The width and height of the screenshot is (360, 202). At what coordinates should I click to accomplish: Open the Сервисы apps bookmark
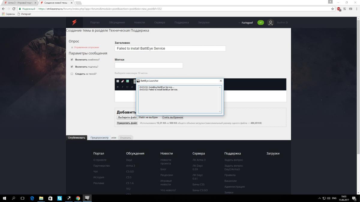click(x=8, y=14)
